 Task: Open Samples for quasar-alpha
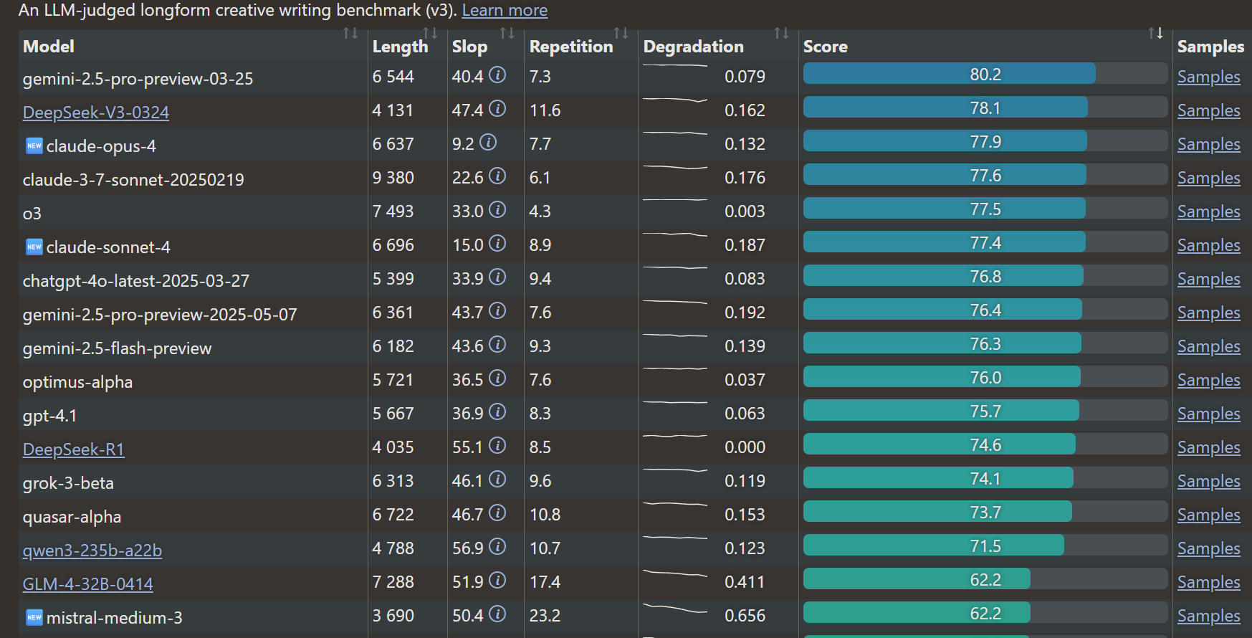tap(1209, 515)
